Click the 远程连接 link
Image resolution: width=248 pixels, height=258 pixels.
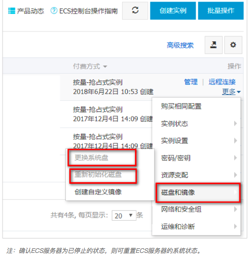(222, 82)
